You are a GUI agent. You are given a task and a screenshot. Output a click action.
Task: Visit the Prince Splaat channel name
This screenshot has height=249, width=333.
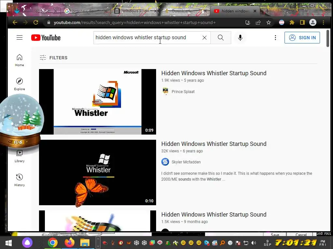183,92
